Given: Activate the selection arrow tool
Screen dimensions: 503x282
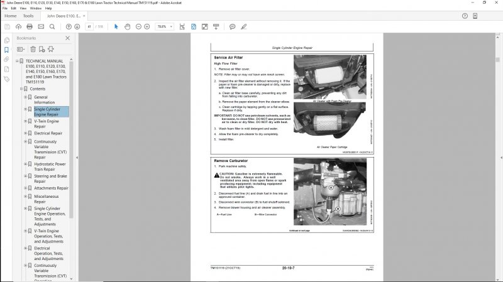Looking at the screenshot, I should [x=116, y=26].
